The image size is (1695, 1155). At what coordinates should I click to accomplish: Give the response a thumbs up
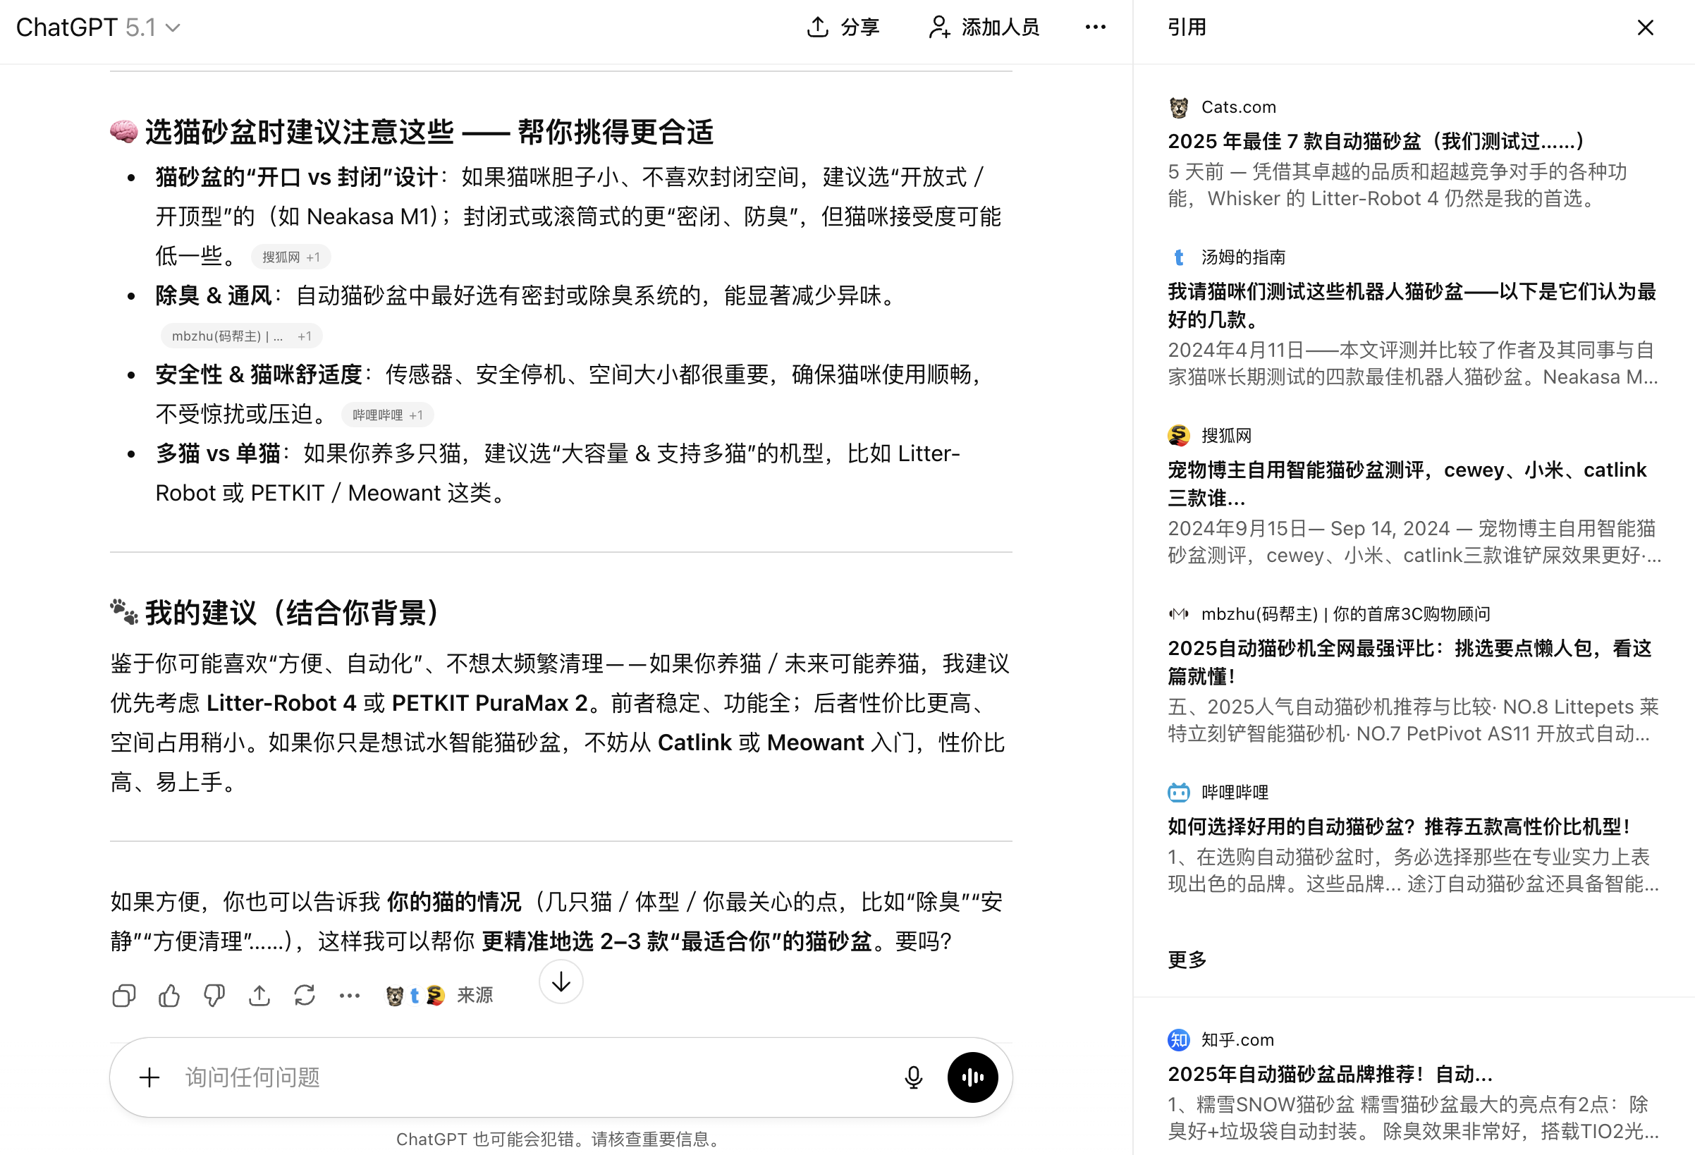(x=169, y=995)
